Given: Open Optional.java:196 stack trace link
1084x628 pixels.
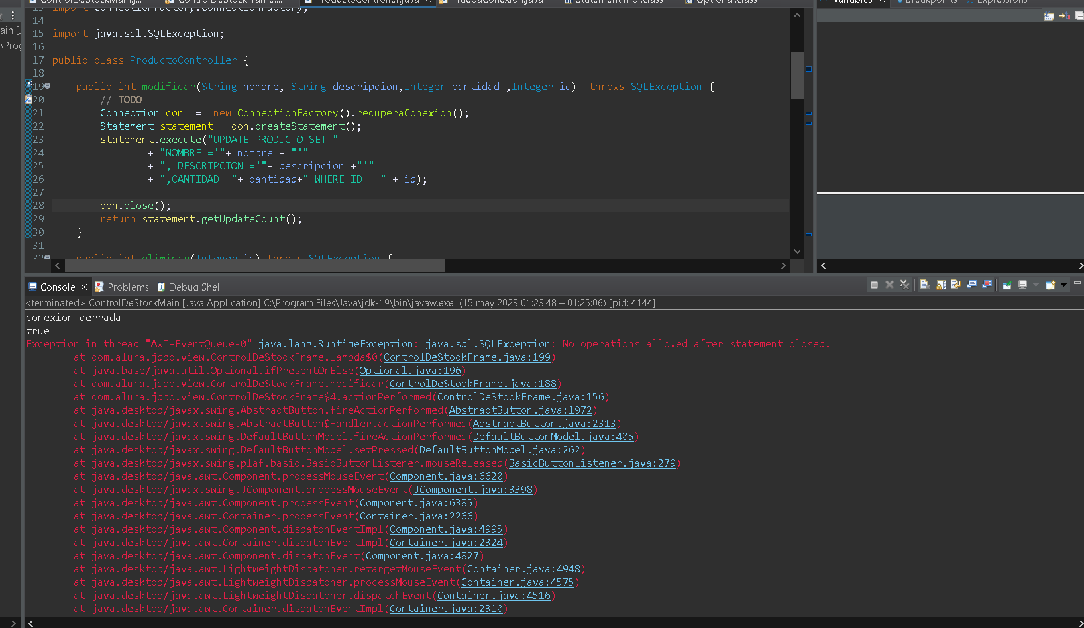Looking at the screenshot, I should point(410,371).
